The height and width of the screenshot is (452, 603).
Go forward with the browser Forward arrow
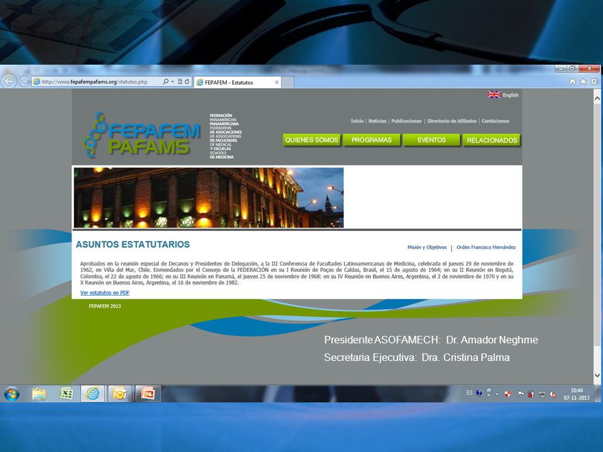click(24, 82)
